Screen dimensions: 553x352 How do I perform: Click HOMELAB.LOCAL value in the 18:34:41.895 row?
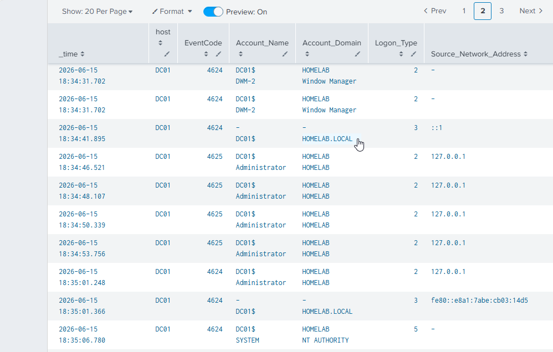click(327, 139)
